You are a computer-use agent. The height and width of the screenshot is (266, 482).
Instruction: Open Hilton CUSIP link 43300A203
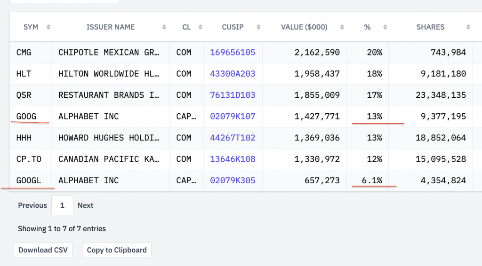[233, 74]
